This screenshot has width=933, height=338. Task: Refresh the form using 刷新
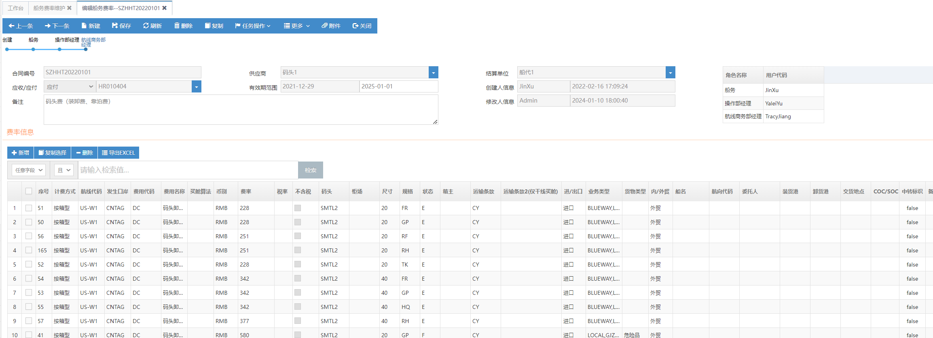tap(152, 26)
